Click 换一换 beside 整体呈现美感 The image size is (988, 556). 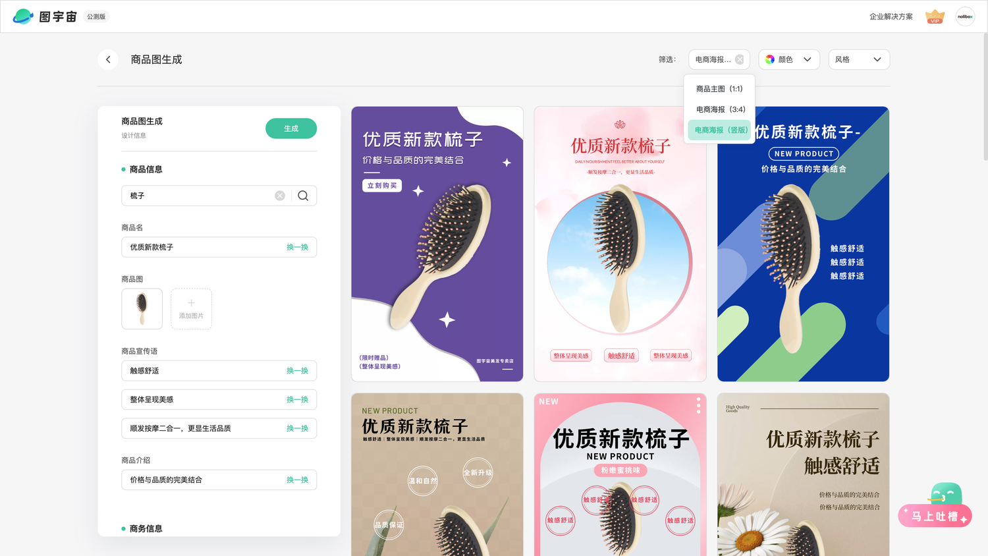297,400
